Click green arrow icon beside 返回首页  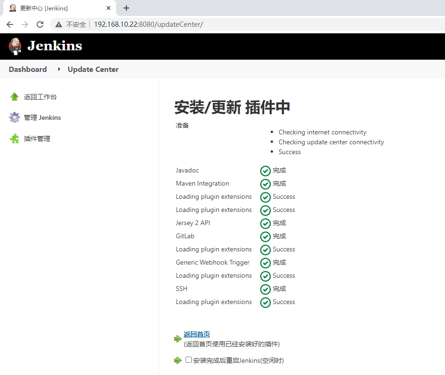[x=178, y=339]
